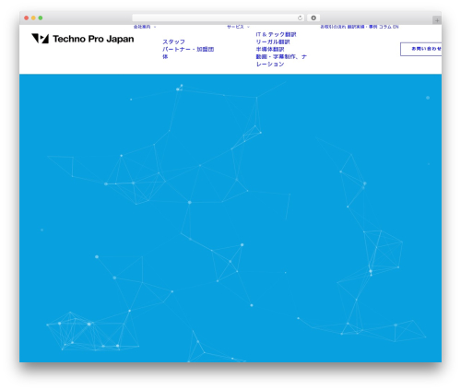Maximize the browser window with green button
This screenshot has width=461, height=390.
pos(41,18)
